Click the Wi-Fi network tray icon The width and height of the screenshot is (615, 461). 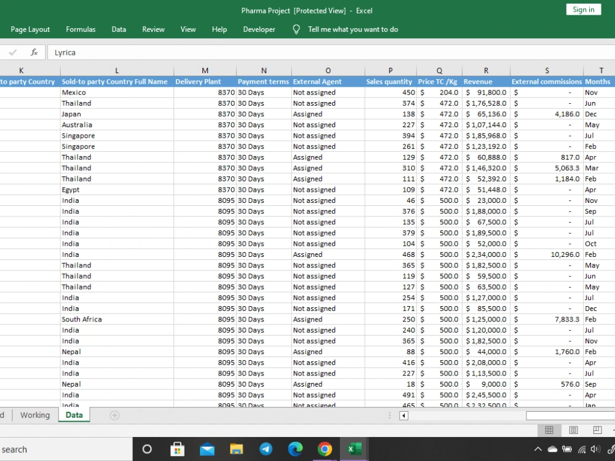(582, 449)
